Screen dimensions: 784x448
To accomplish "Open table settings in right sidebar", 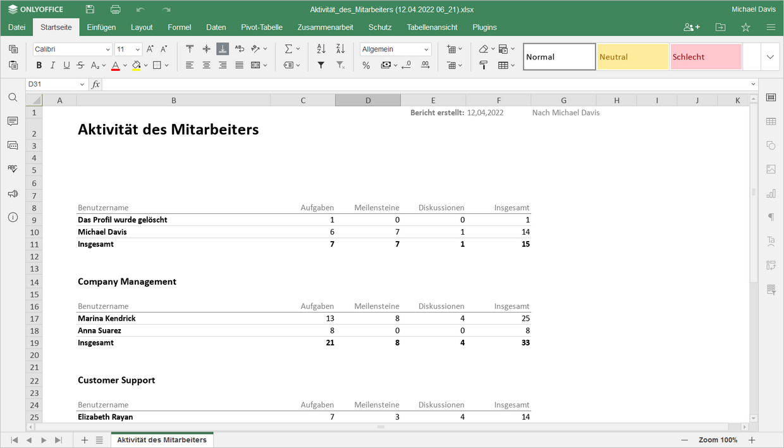I will coord(771,121).
